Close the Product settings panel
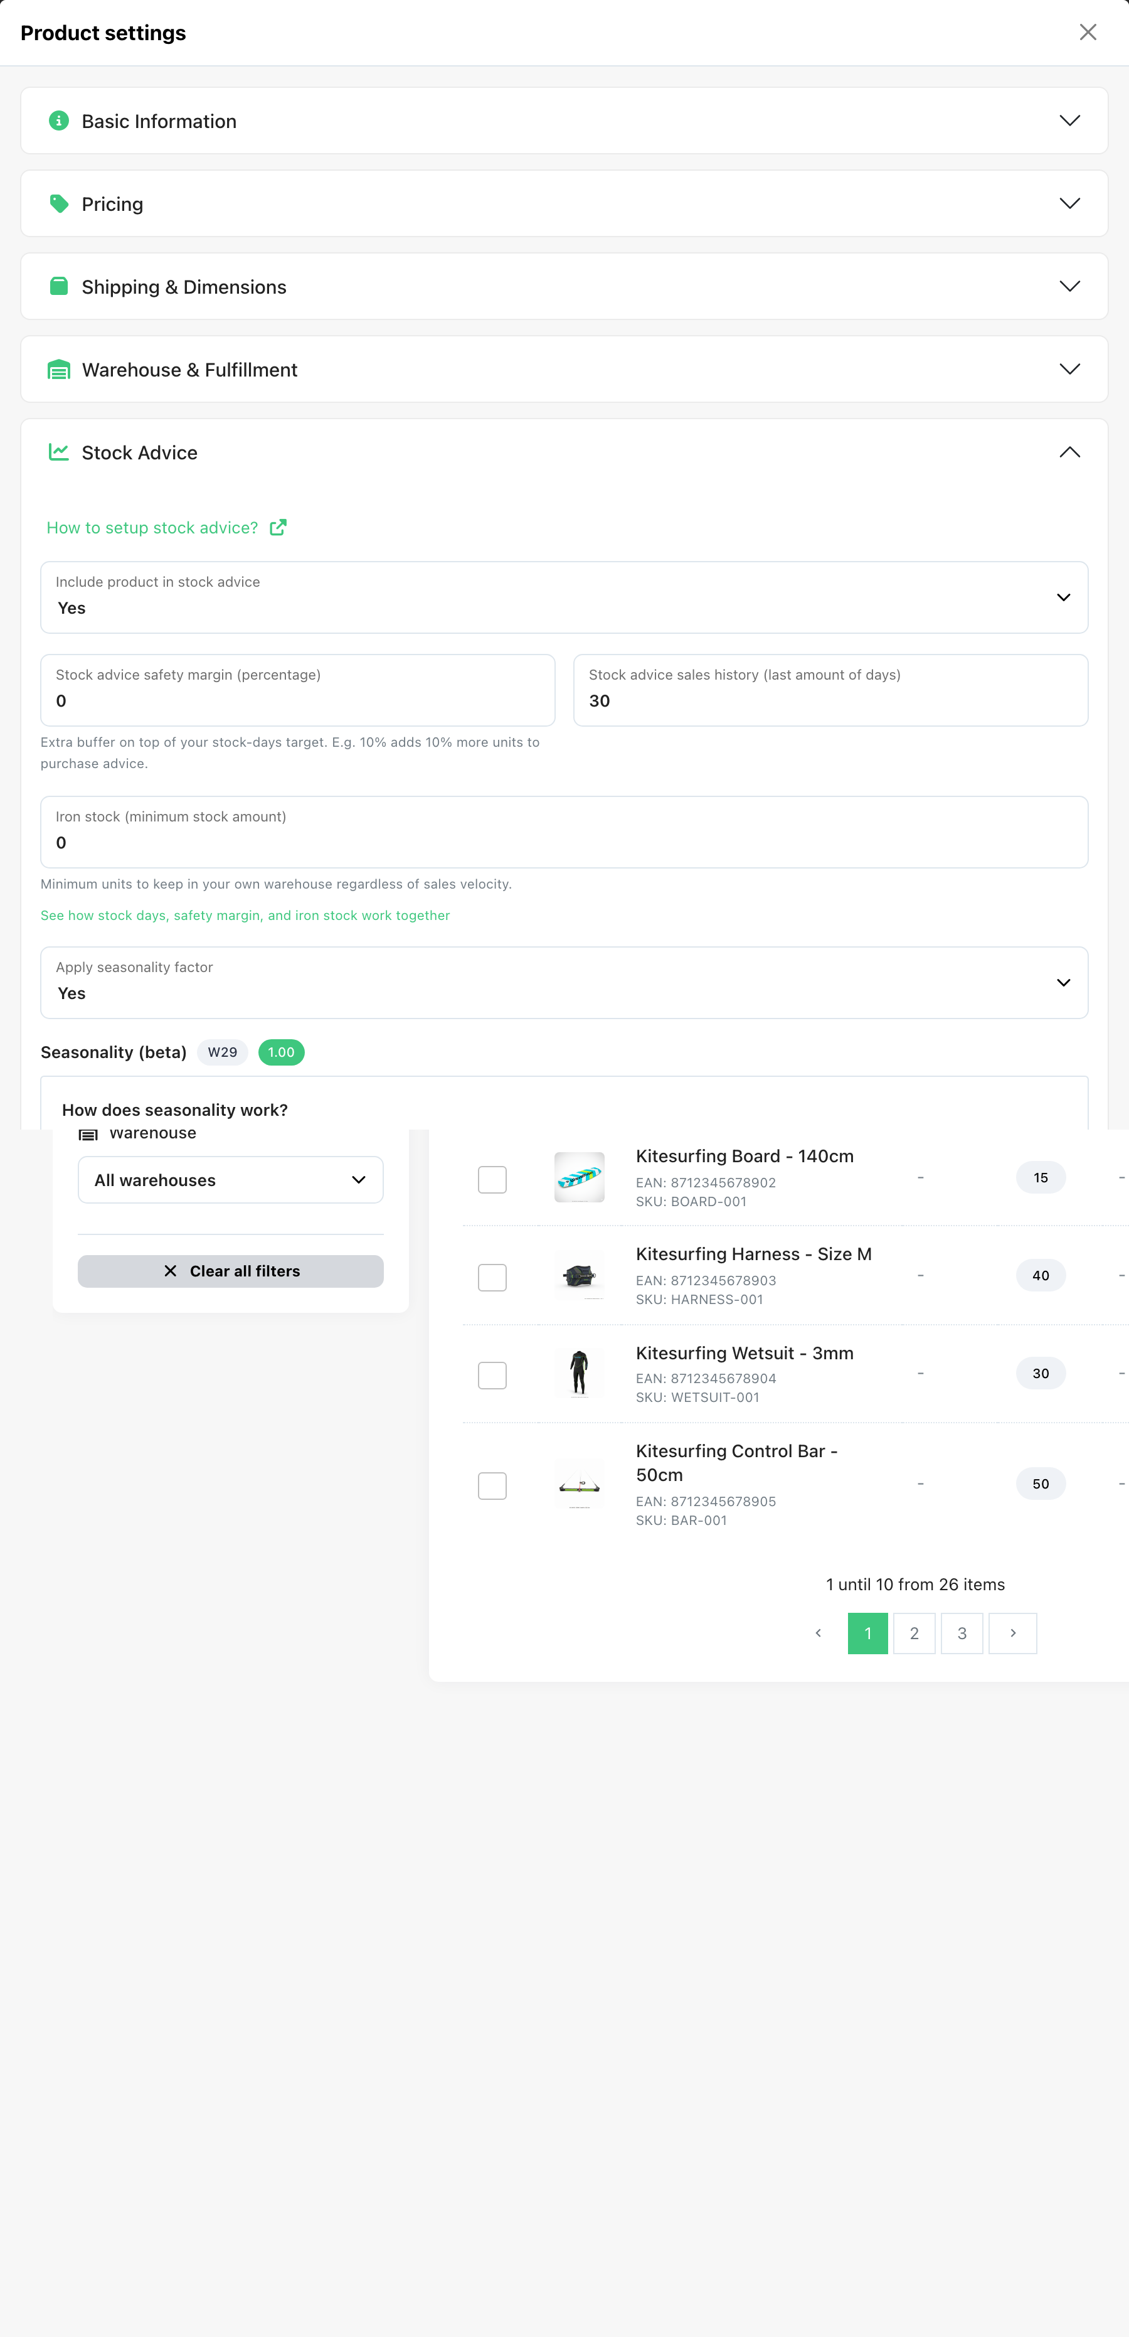The height and width of the screenshot is (2337, 1129). pyautogui.click(x=1088, y=33)
